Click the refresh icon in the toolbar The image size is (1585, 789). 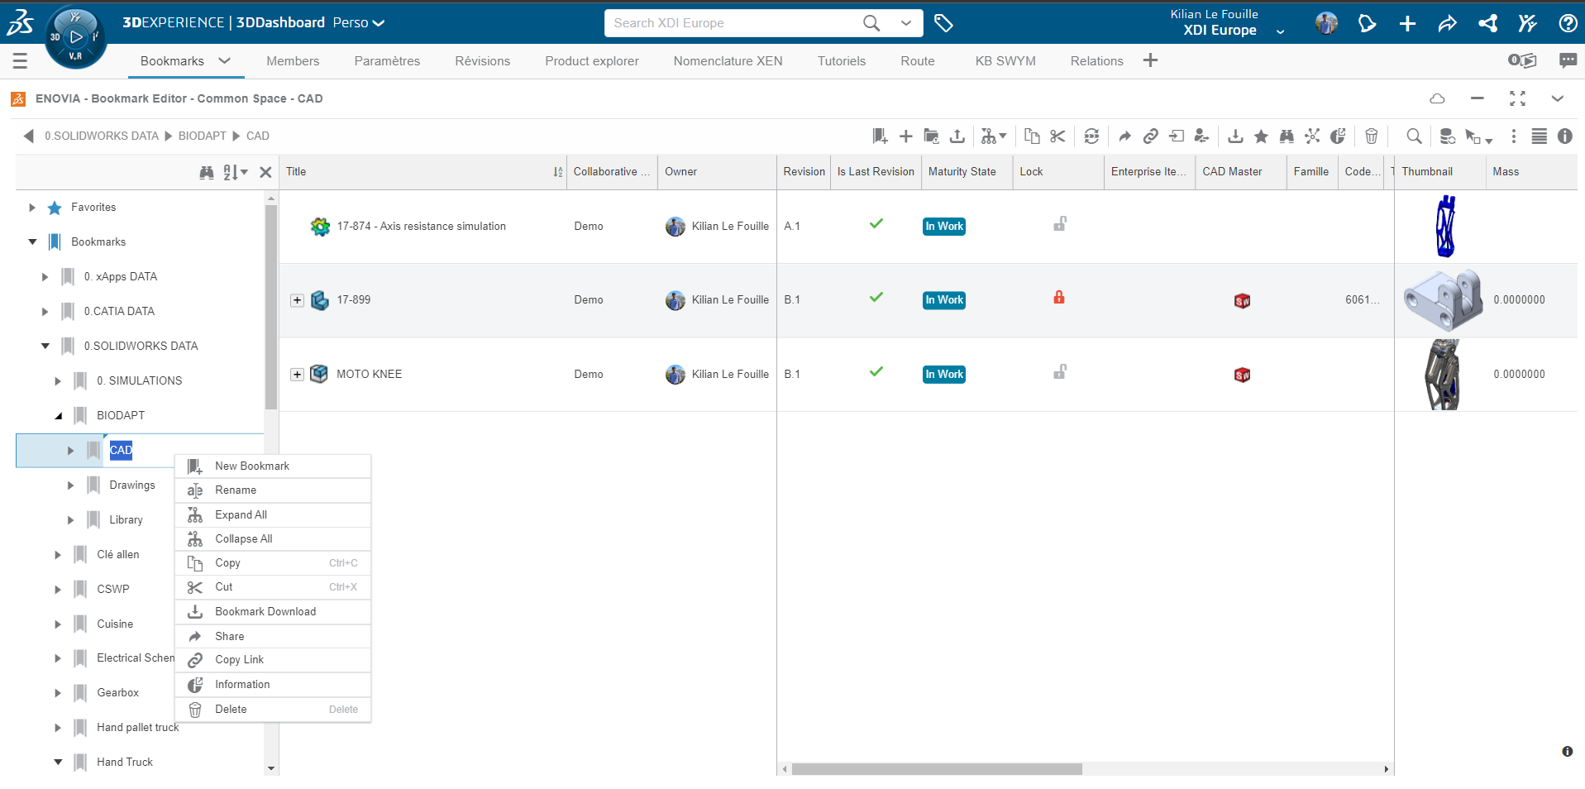tap(1091, 136)
